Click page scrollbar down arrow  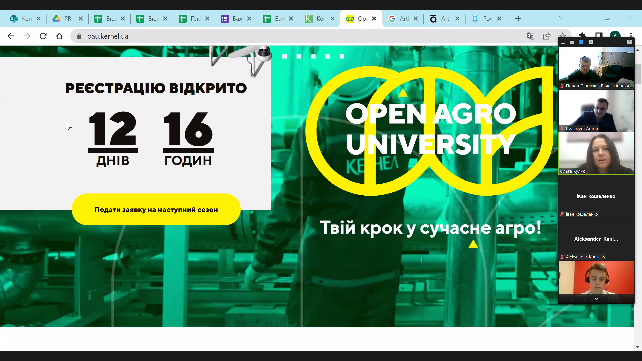[638, 347]
